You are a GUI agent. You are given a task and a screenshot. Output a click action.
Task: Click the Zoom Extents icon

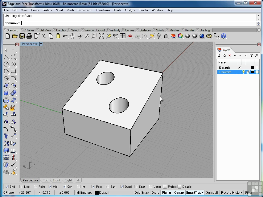tap(101, 36)
